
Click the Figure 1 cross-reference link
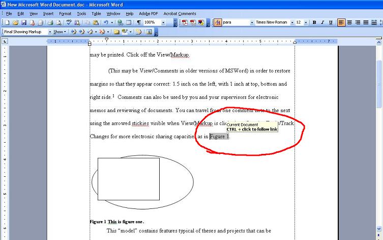tap(219, 137)
